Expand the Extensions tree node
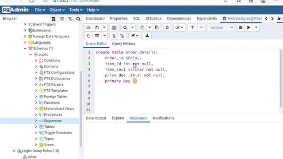This screenshot has height=159, width=283. click(25, 30)
